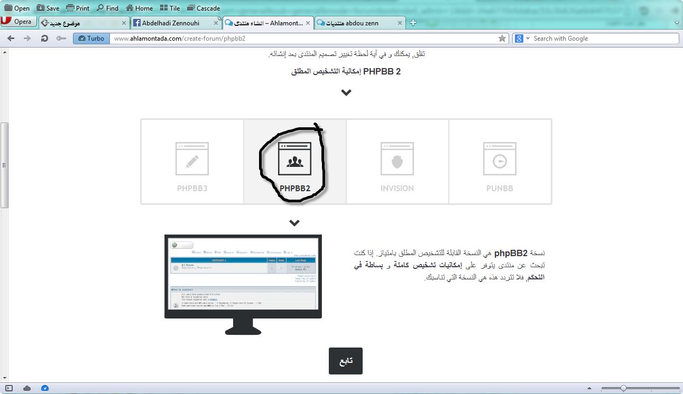Click the Opera Turbo speedometer status icon
The height and width of the screenshot is (394, 683).
coord(45,388)
